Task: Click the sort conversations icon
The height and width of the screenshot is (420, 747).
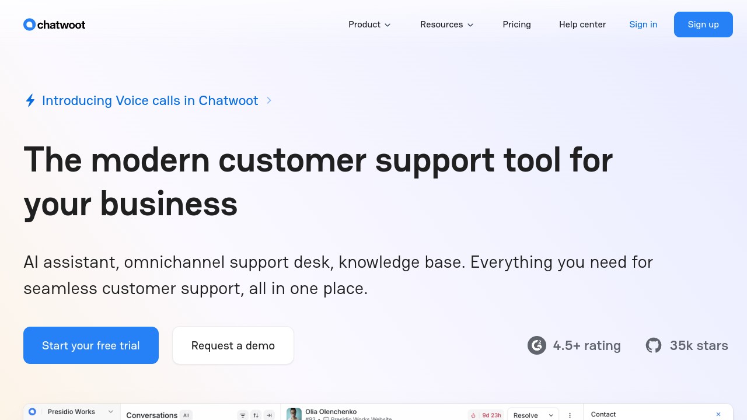Action: 256,415
